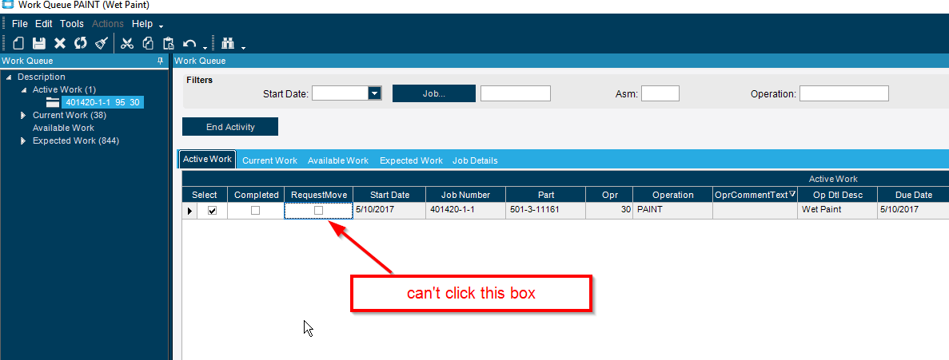Screen dimensions: 949x360
Task: Click the Job Number cell 401420-1-1
Action: [x=465, y=210]
